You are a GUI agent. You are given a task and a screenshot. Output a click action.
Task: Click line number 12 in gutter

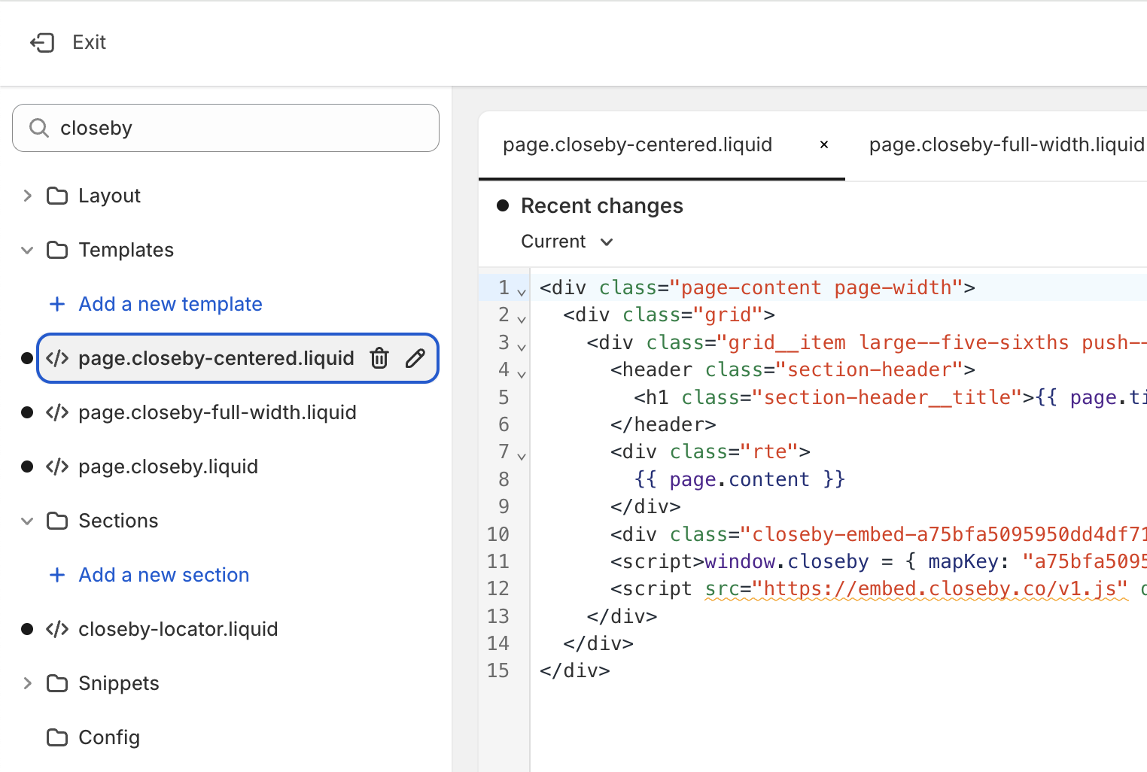[x=498, y=588]
